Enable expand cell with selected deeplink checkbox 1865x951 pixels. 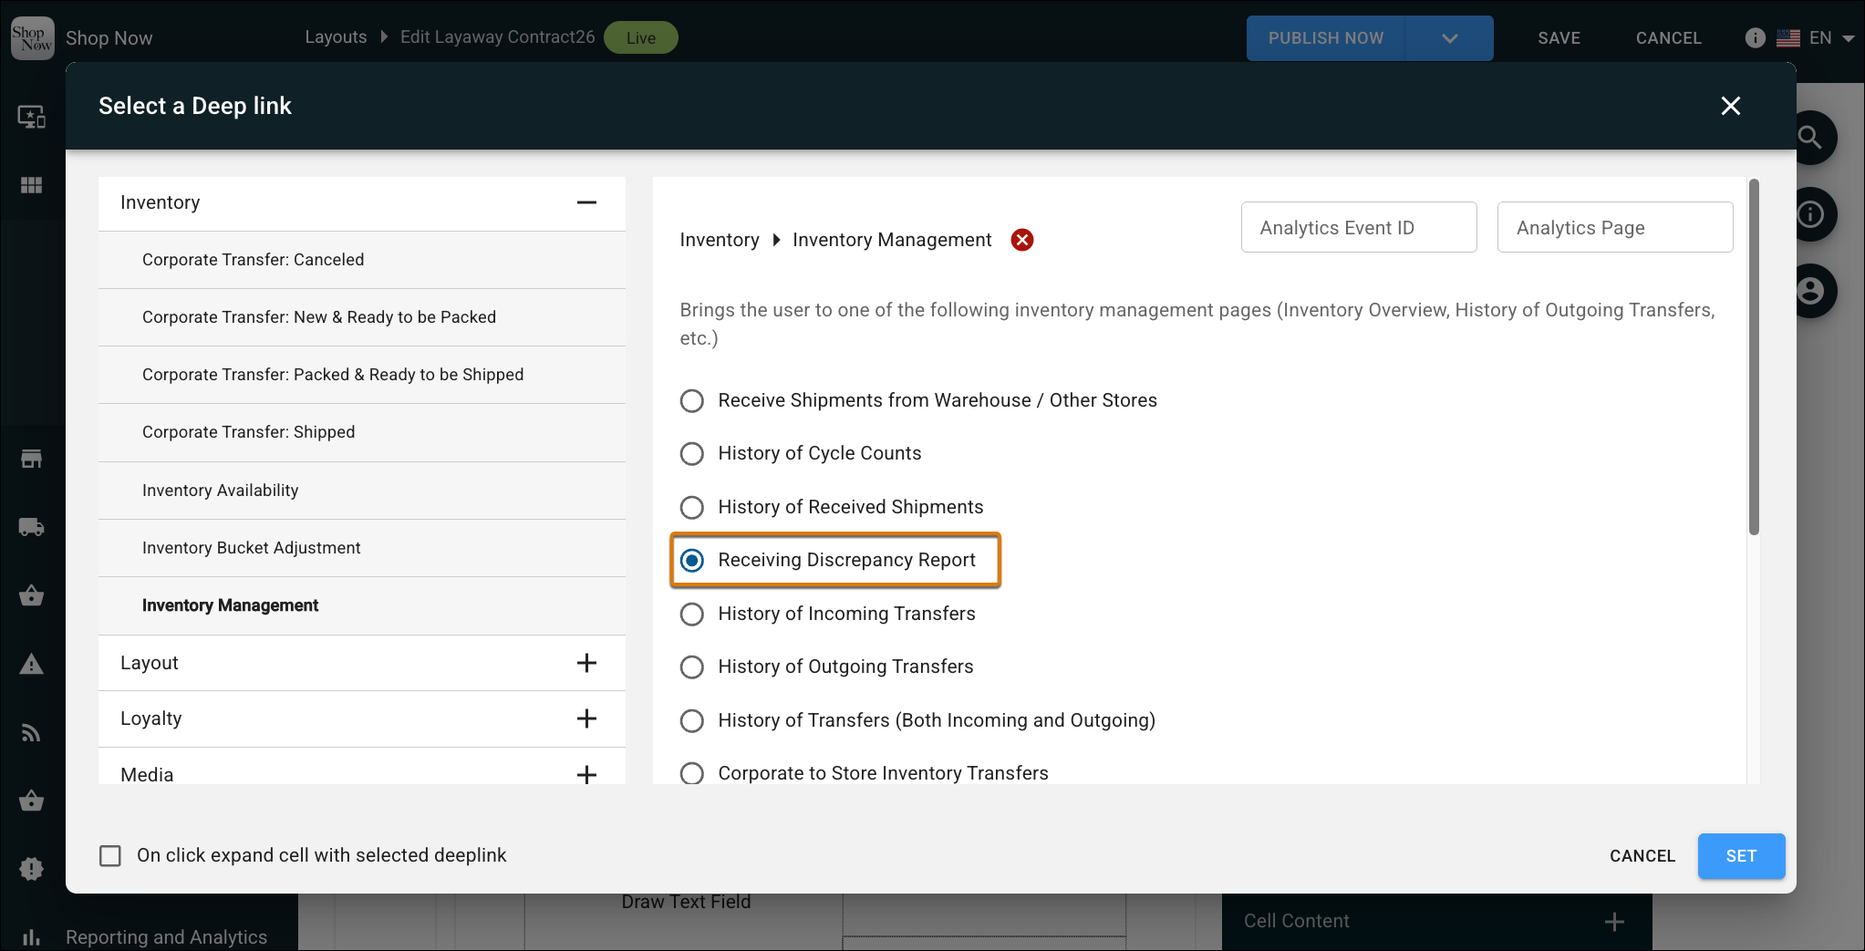[110, 855]
